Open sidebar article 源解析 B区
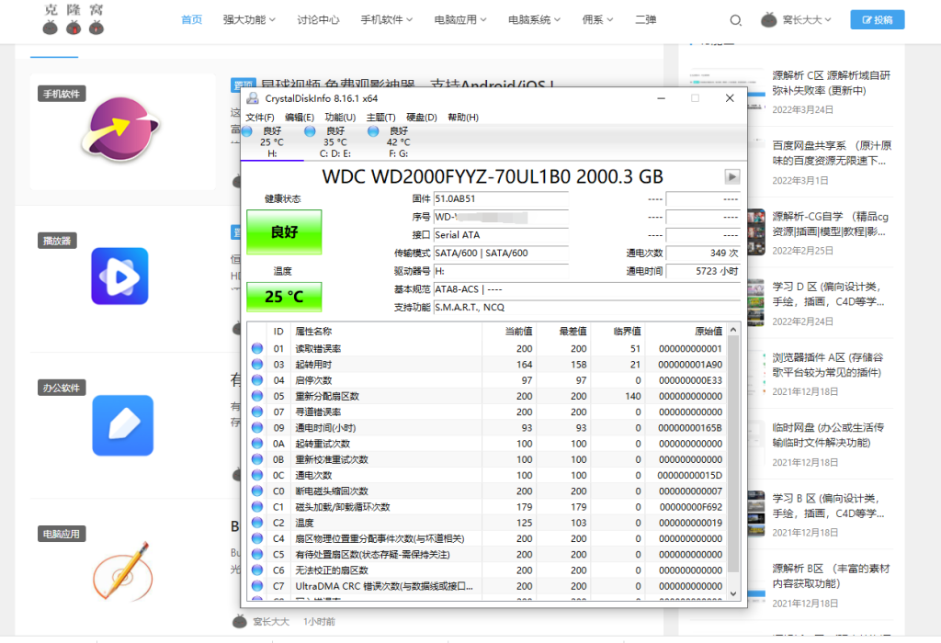 click(831, 576)
